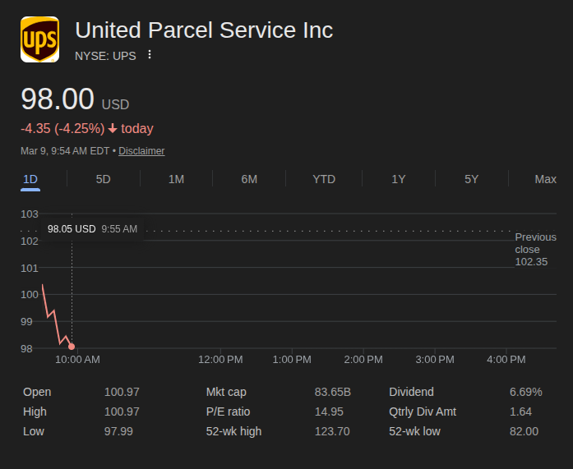Select the 1D time range tab

(x=30, y=179)
